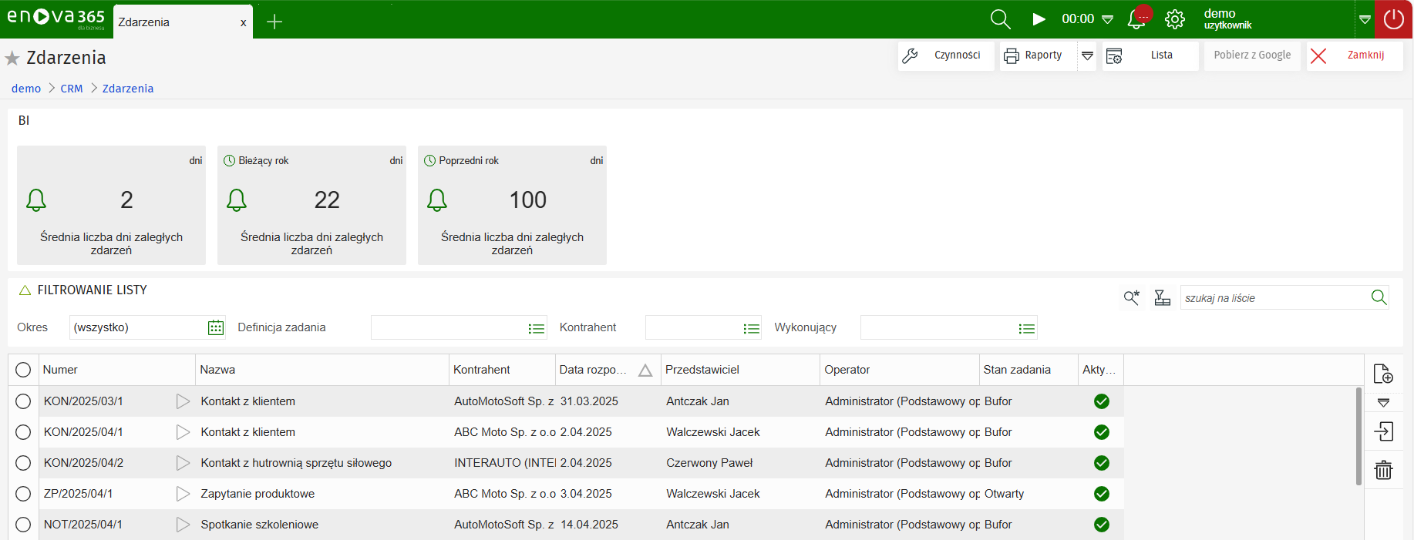The height and width of the screenshot is (540, 1414).
Task: Click the 'szukaj na liście' search field
Action: pos(1272,298)
